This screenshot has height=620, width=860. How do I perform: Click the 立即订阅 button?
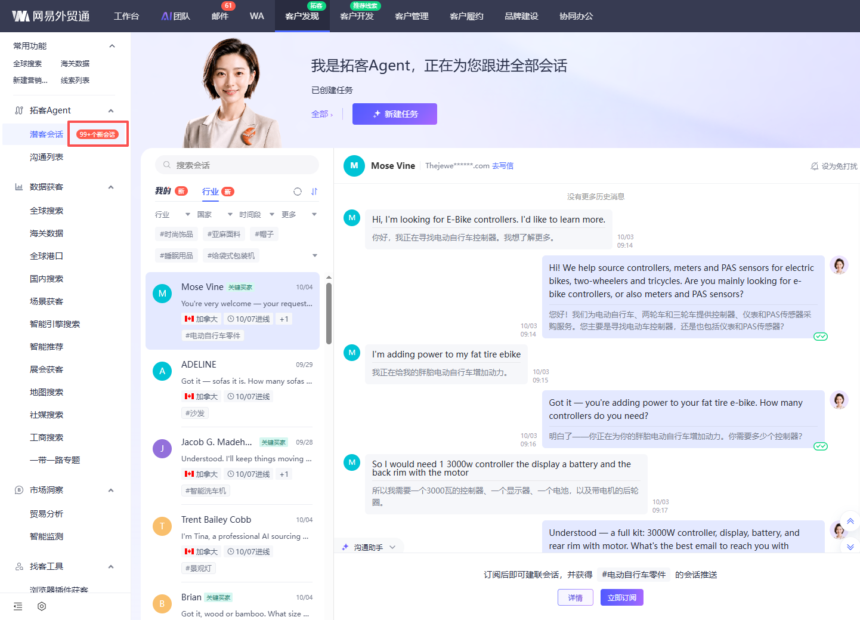point(622,597)
